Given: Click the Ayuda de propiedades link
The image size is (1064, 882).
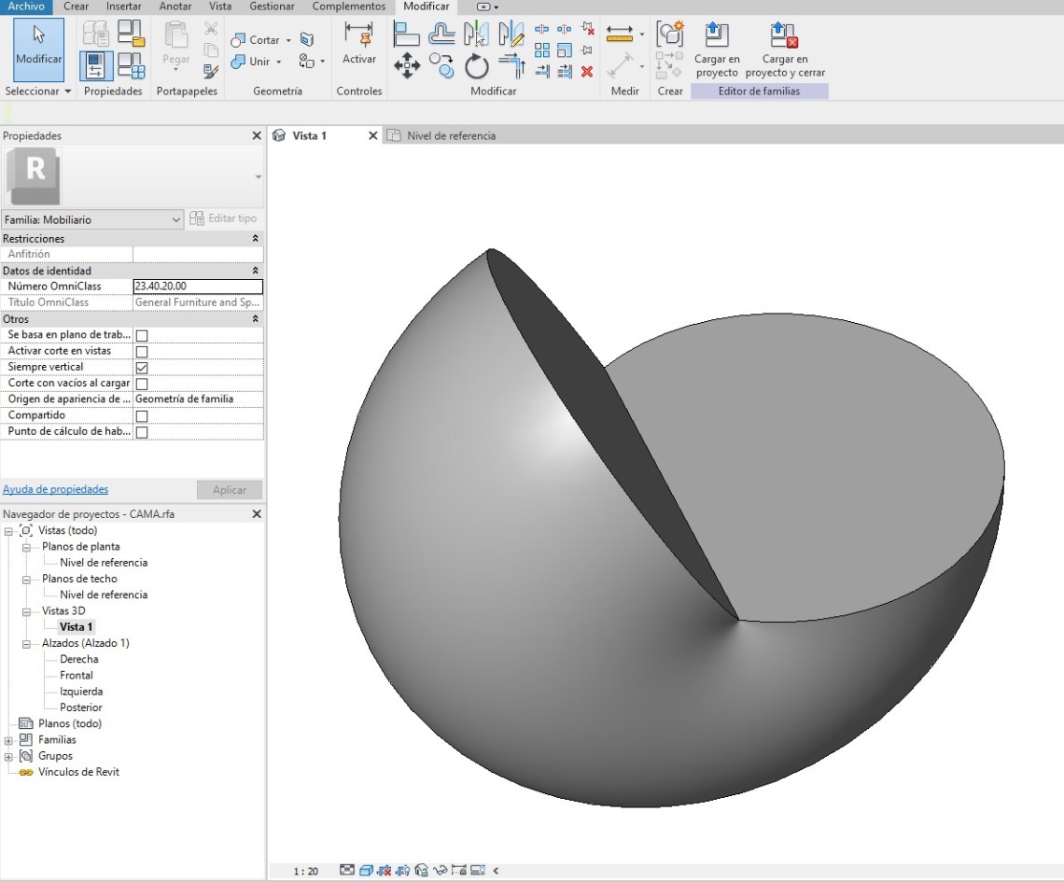Looking at the screenshot, I should click(x=55, y=489).
